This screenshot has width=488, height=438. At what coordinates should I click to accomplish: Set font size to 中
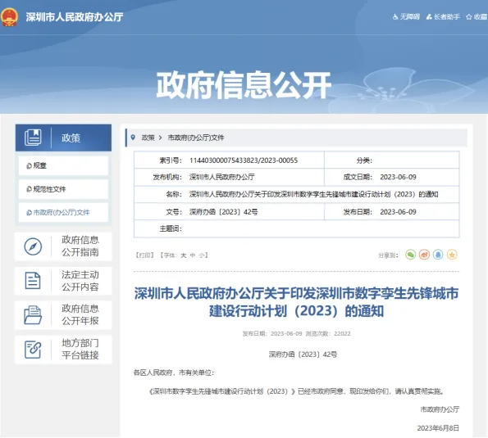pos(193,255)
